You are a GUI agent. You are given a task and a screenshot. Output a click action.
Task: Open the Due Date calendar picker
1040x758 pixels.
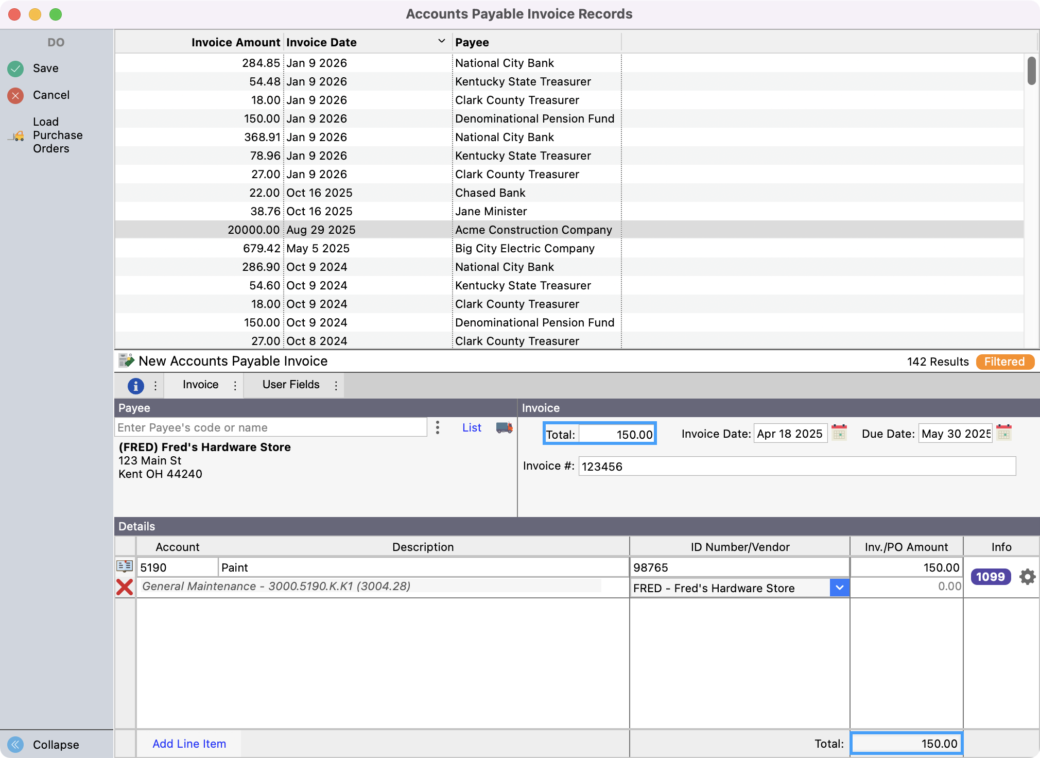pyautogui.click(x=1004, y=433)
